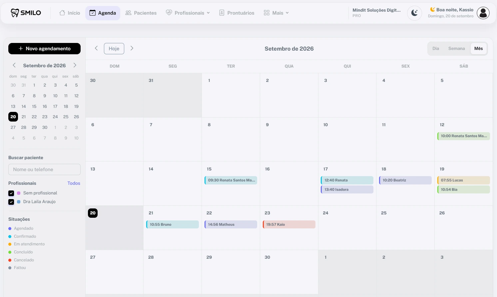The height and width of the screenshot is (297, 497).
Task: Open the 12:40 Renata appointment
Action: [x=347, y=180]
